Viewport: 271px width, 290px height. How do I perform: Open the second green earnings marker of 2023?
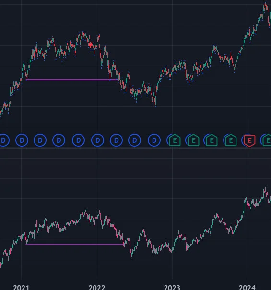[x=193, y=140]
